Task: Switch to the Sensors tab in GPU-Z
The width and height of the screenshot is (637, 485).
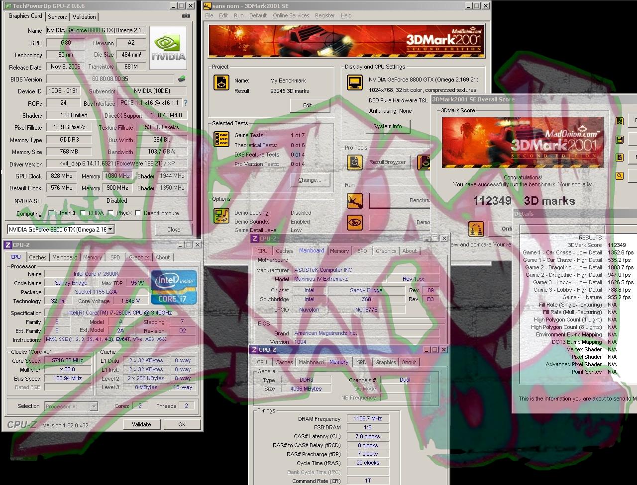Action: [57, 17]
